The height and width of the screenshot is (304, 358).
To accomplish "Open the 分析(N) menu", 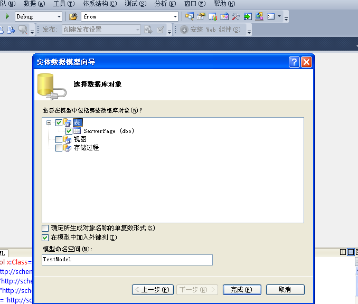I will click(165, 4).
